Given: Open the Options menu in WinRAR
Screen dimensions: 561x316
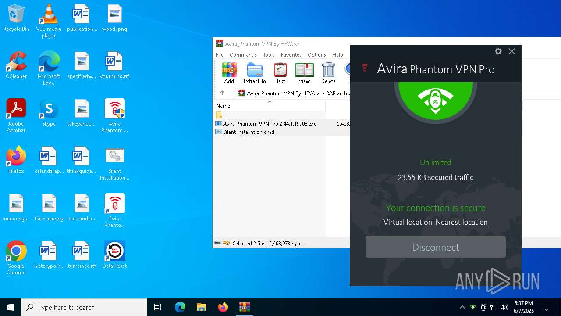Looking at the screenshot, I should (x=316, y=55).
